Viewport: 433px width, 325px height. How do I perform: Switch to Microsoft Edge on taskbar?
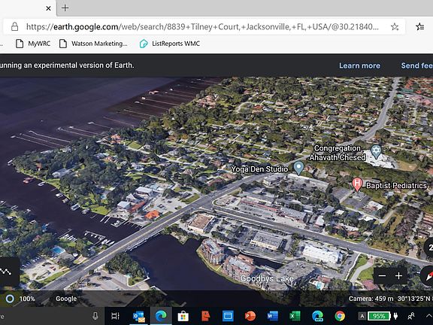161,316
